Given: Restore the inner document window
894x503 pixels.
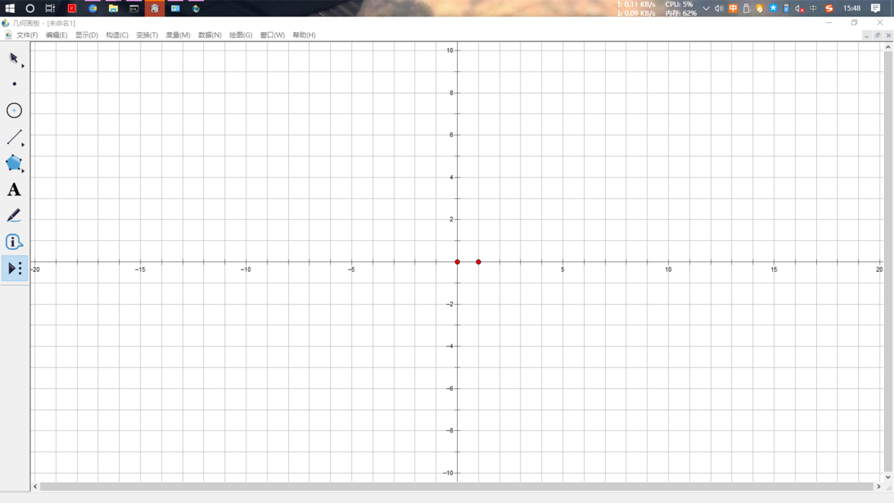Looking at the screenshot, I should click(877, 35).
